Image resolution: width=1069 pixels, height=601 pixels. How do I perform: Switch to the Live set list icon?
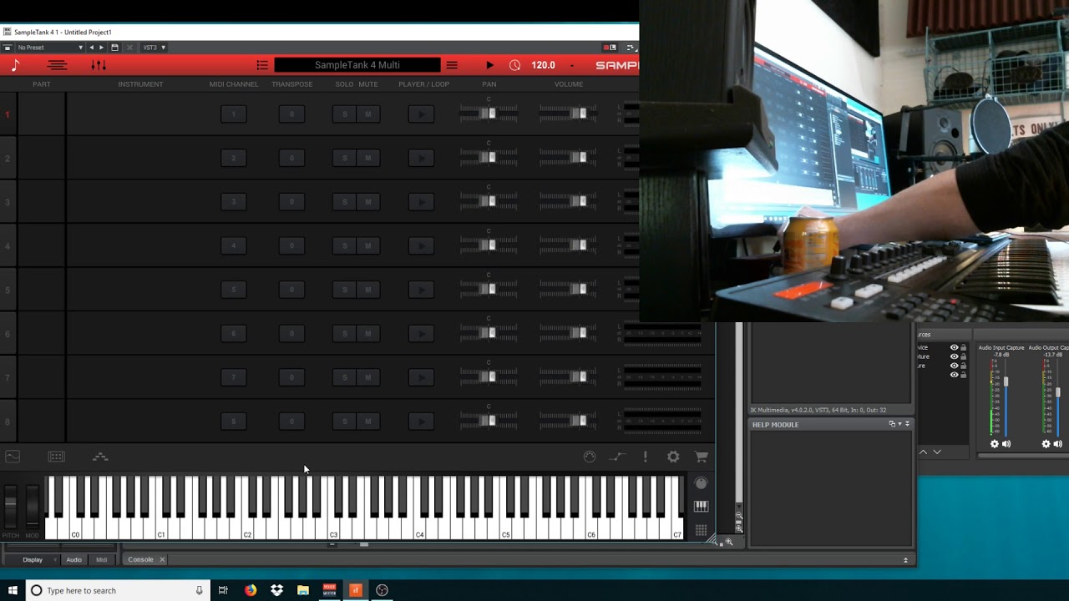point(57,65)
